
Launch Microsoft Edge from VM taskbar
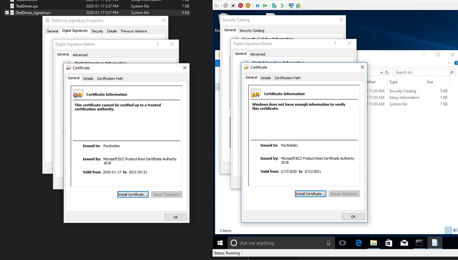pyautogui.click(x=358, y=243)
